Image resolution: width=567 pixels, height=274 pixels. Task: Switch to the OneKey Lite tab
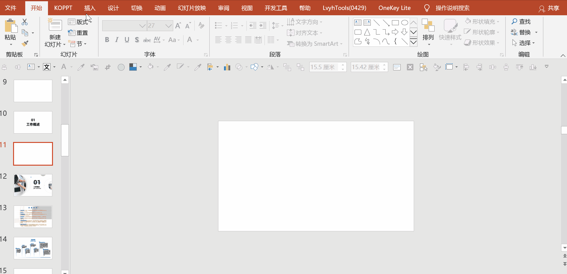pos(394,8)
